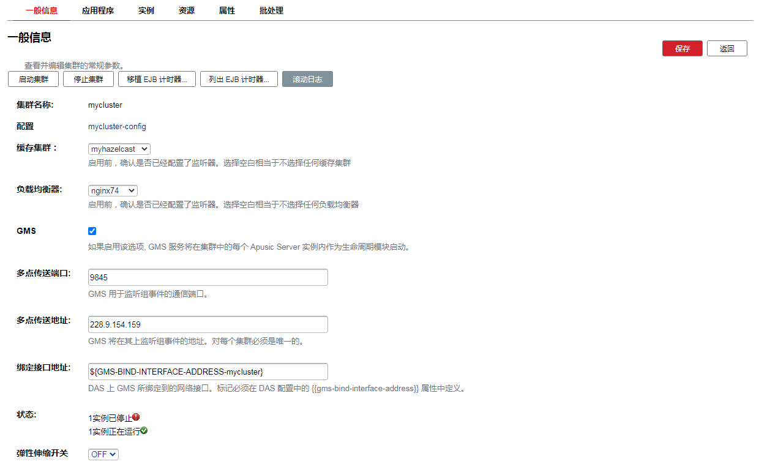The width and height of the screenshot is (759, 464).
Task: Open the 批处理 tab
Action: pyautogui.click(x=271, y=10)
